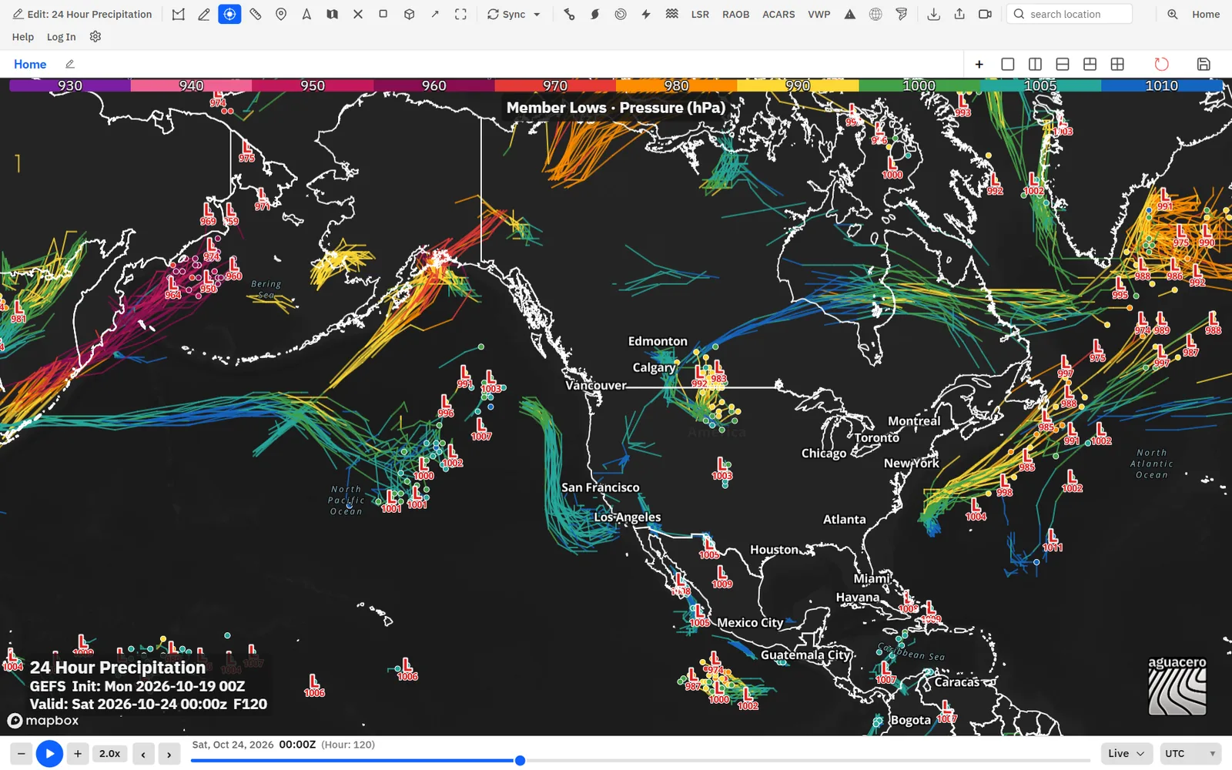This screenshot has height=770, width=1232.
Task: Open the globe projection icon
Action: point(875,14)
